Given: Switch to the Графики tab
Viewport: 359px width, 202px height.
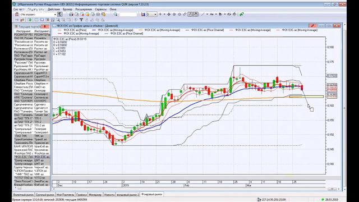Looking at the screenshot, I should 81,195.
